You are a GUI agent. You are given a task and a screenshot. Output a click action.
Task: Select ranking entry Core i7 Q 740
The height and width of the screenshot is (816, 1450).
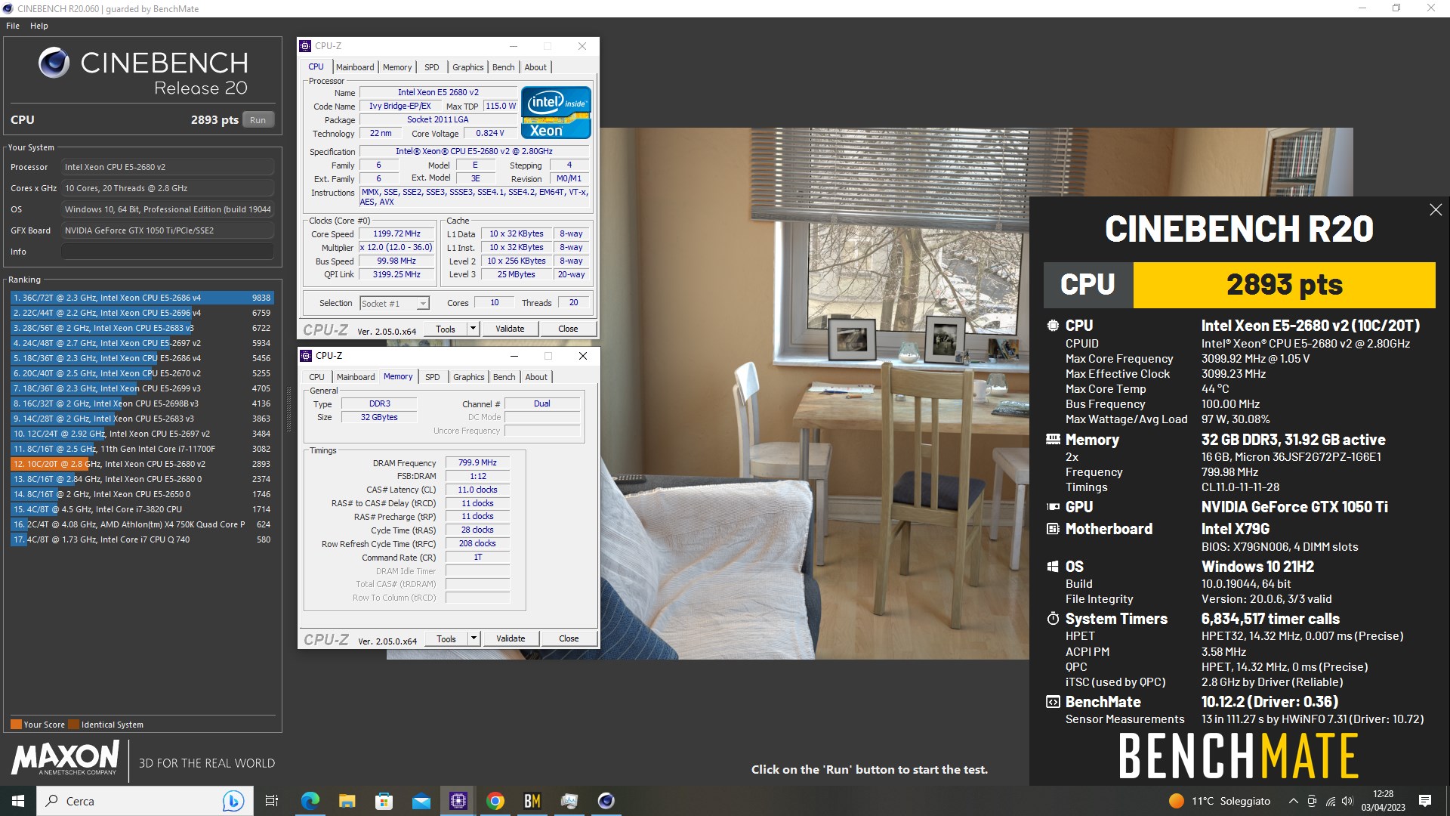click(142, 539)
